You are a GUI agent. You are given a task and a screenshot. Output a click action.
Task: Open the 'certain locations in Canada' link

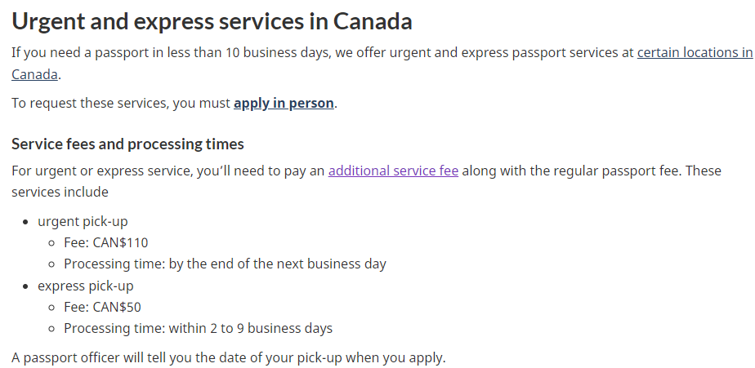pos(695,52)
